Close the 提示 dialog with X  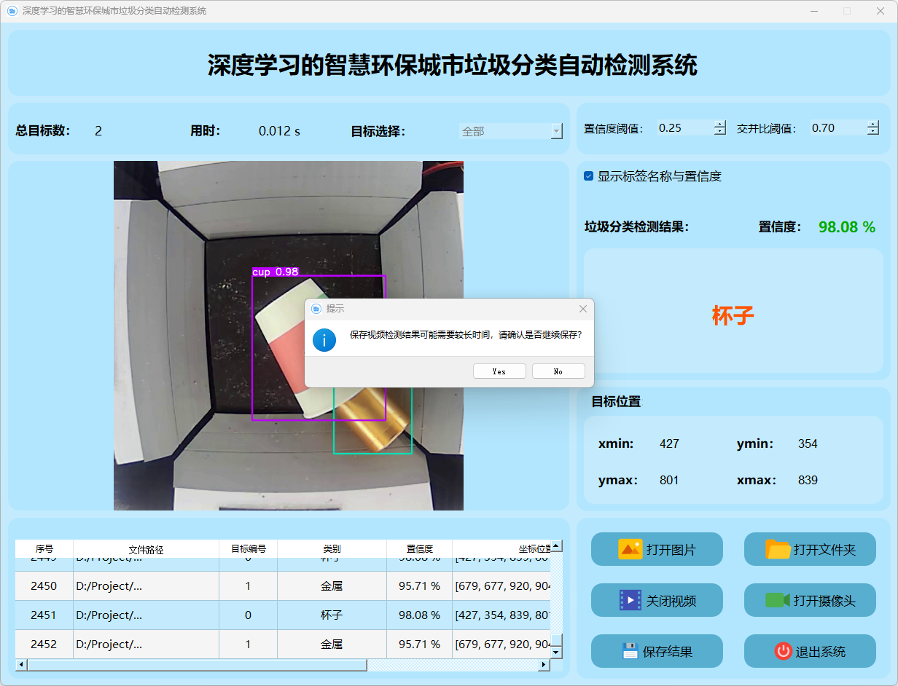click(582, 309)
